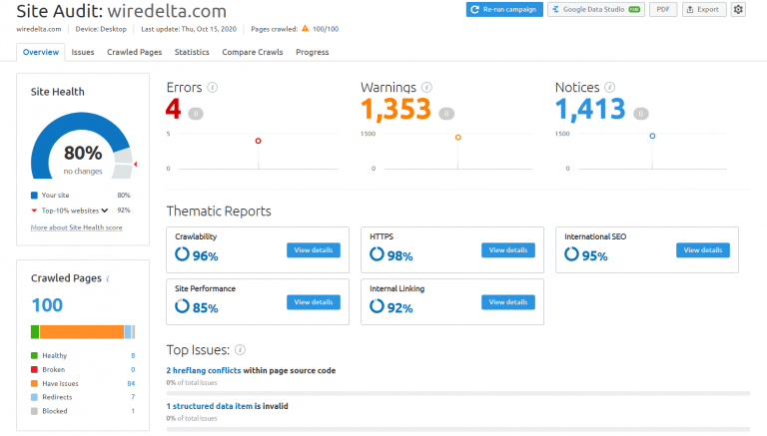Click the HTTPS progress circle icon
Screen dimensions: 767x436
tap(377, 254)
